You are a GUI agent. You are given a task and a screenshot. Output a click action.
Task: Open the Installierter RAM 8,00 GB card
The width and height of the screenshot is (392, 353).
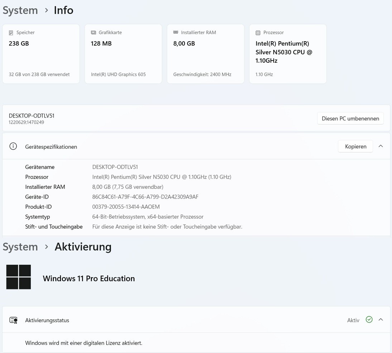pos(206,54)
